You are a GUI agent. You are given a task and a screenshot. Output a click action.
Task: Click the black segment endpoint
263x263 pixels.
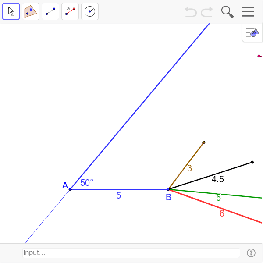click(x=252, y=162)
